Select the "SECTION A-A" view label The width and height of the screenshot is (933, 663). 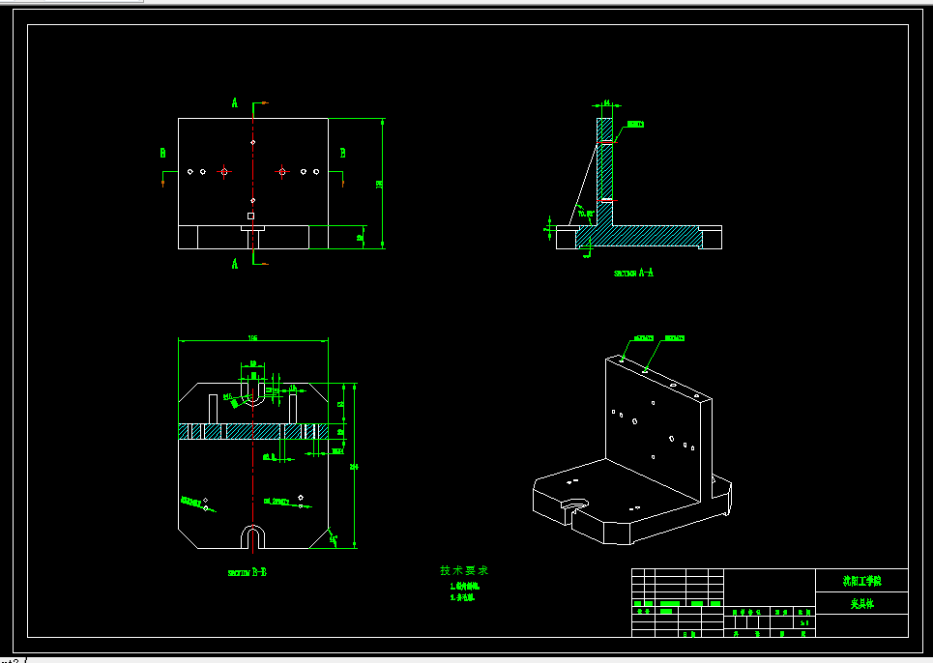point(633,273)
